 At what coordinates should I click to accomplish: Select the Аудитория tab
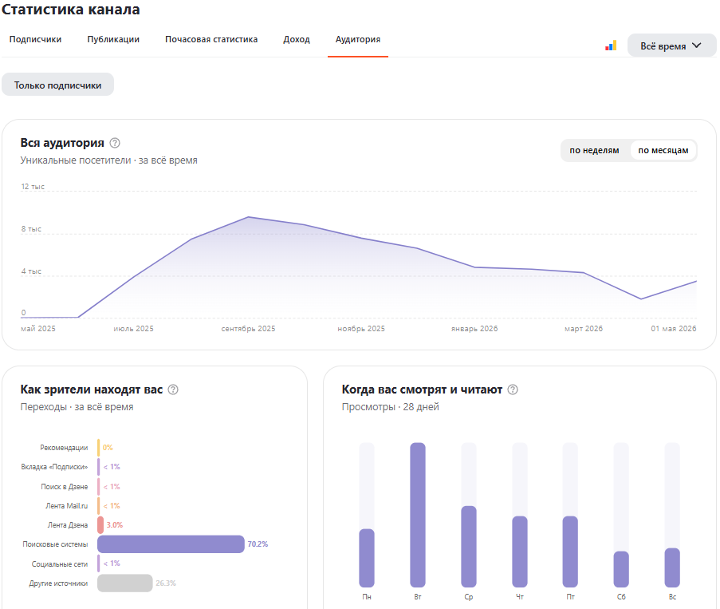(x=358, y=40)
